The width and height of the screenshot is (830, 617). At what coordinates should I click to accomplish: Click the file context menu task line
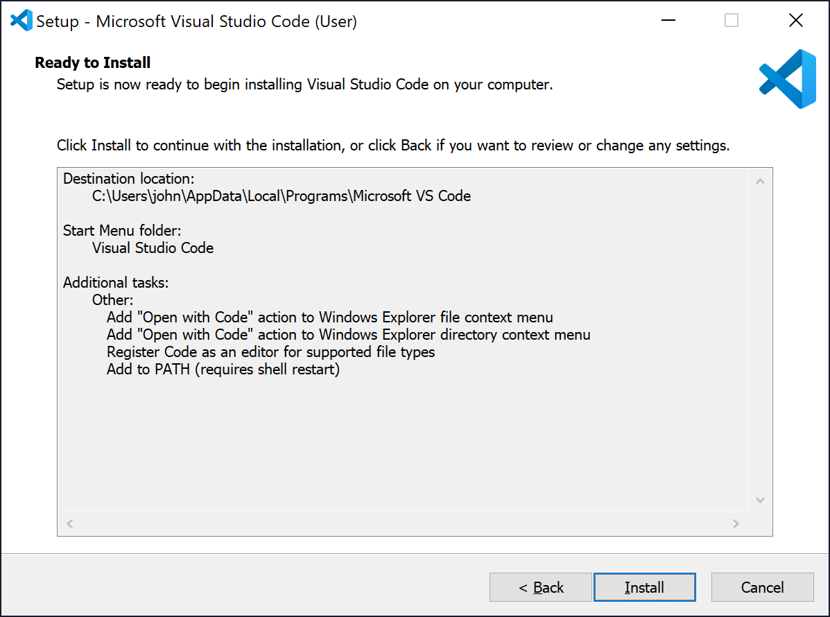[x=330, y=317]
